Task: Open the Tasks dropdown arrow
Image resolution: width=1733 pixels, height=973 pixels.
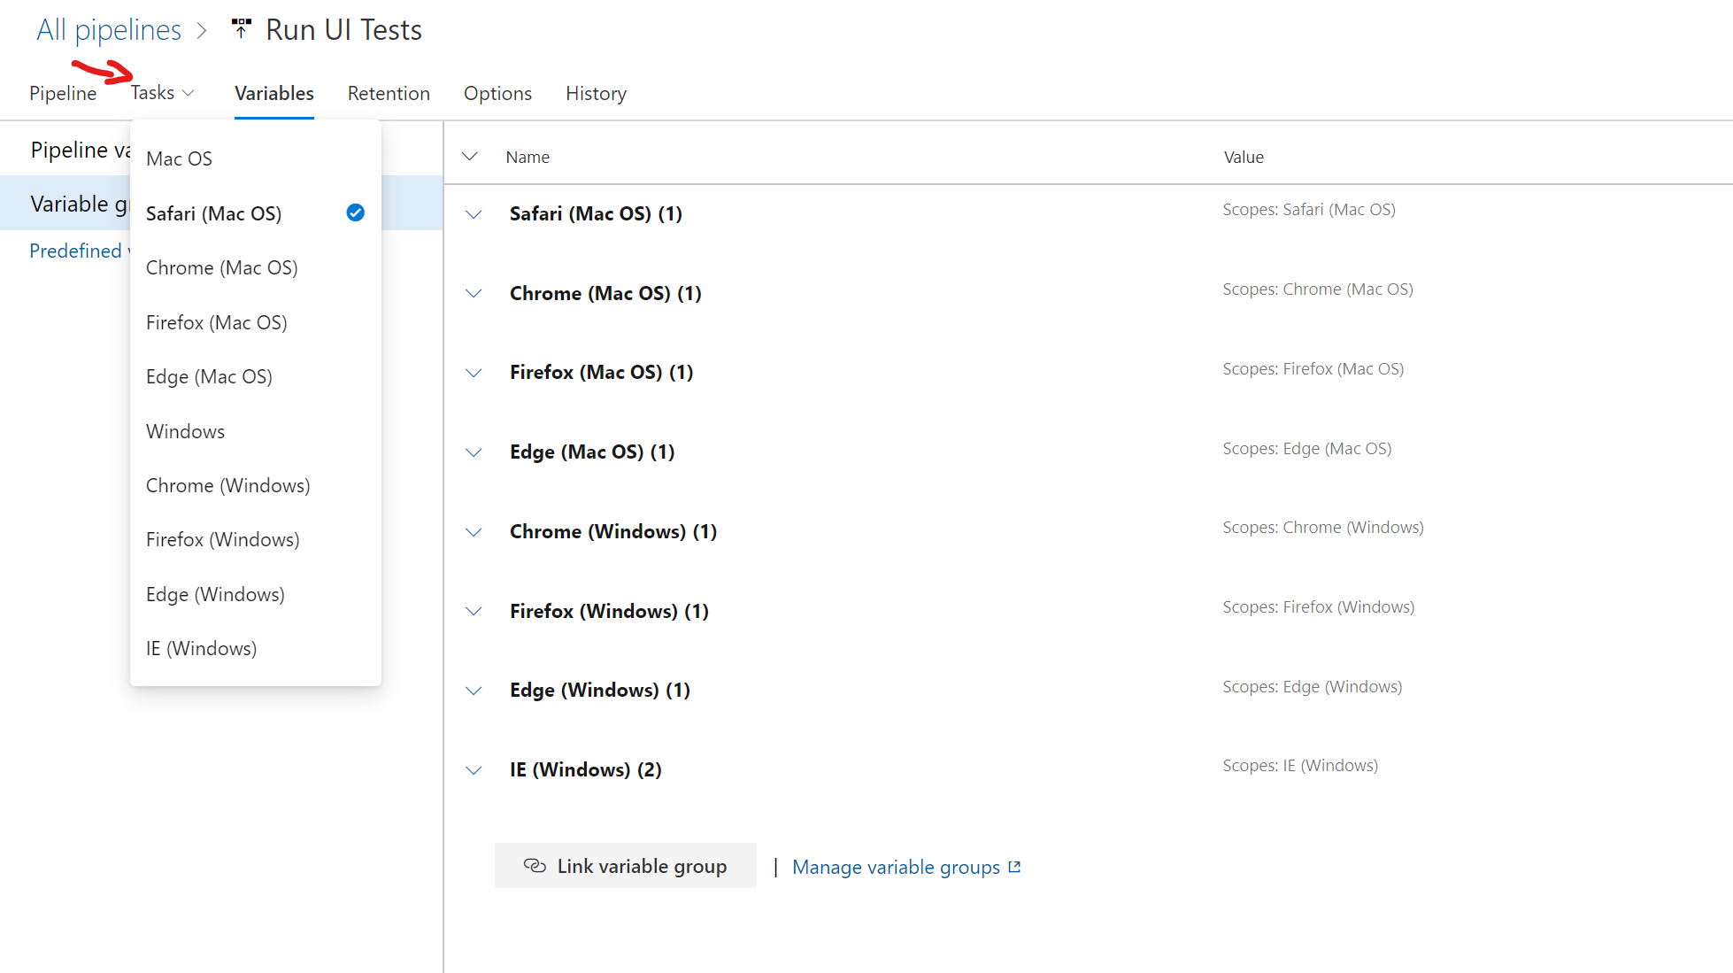Action: (x=189, y=93)
